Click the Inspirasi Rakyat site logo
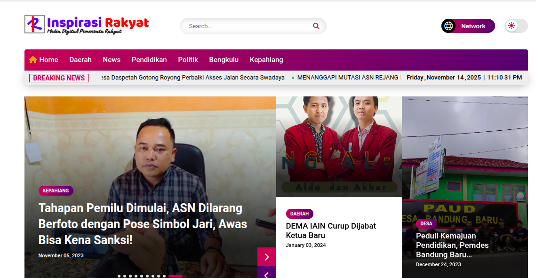The image size is (536, 278). [87, 25]
